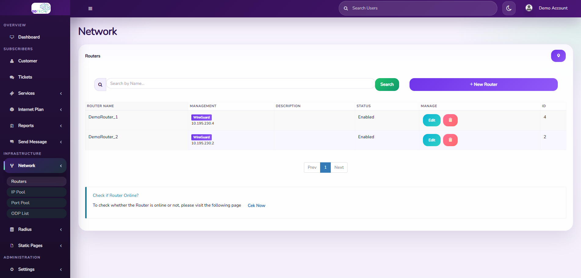Viewport: 581px width, 278px height.
Task: Click the map pin icon on Routers card
Action: point(558,56)
